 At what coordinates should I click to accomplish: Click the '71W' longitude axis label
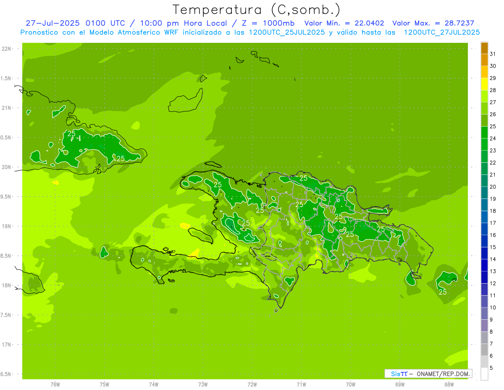click(301, 385)
